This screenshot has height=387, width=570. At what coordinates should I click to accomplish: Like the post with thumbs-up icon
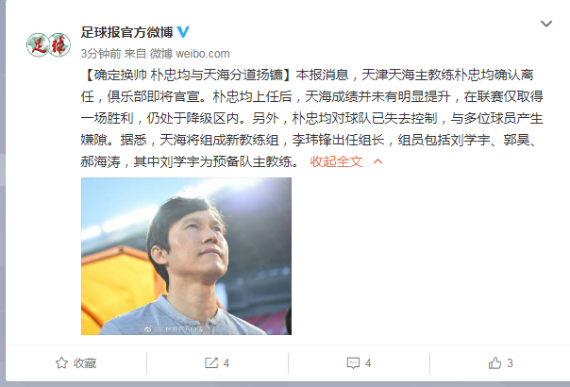(x=495, y=362)
